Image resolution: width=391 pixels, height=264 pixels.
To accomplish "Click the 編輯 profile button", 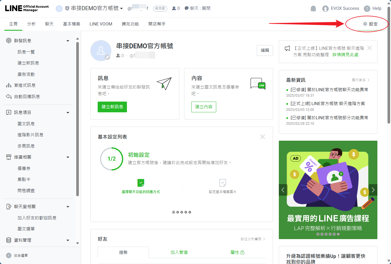I will [265, 50].
